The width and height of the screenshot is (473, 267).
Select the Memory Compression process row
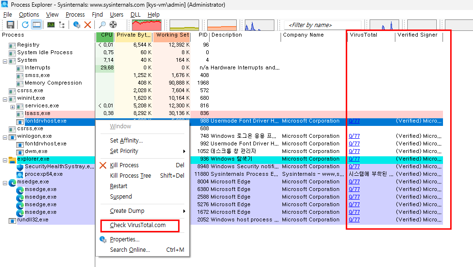[221, 83]
